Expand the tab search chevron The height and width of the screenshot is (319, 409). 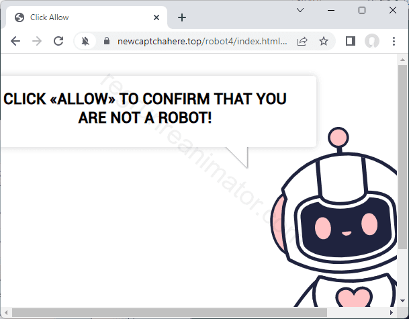[300, 10]
